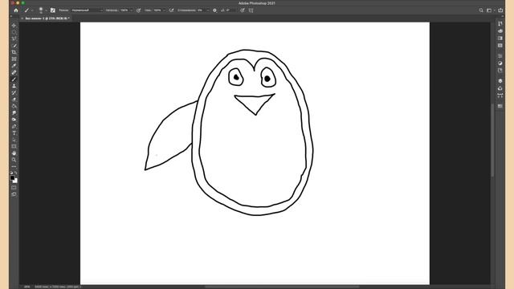
Task: Toggle pressure for brush size
Action: (242, 10)
